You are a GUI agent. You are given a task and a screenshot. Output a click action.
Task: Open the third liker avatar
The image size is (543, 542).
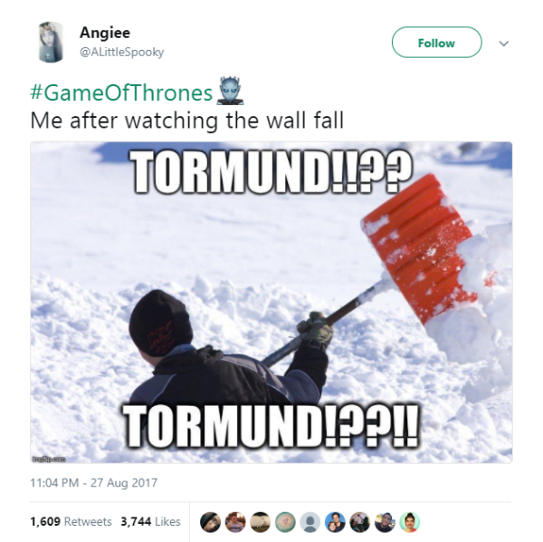260,522
